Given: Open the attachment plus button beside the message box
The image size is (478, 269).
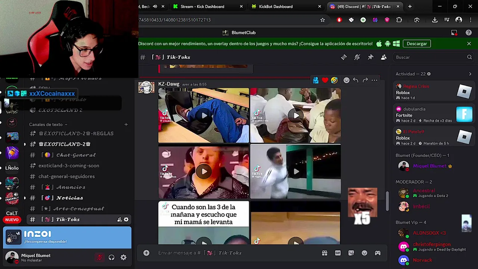Looking at the screenshot, I should coord(146,253).
